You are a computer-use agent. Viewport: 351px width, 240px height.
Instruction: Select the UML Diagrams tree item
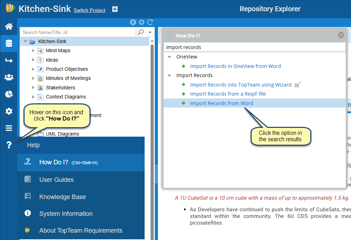coord(62,134)
